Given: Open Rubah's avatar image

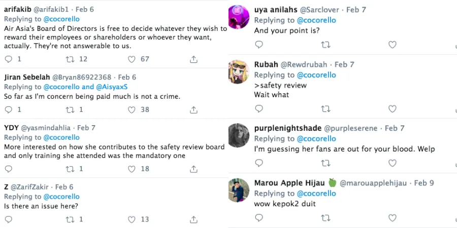Looking at the screenshot, I should point(238,71).
